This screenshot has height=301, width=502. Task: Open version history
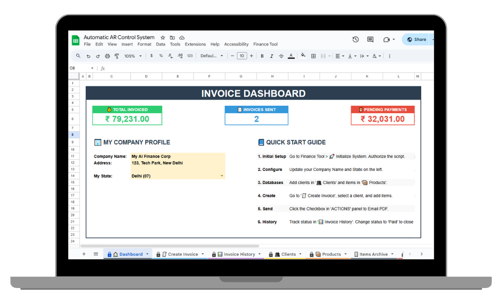[356, 39]
